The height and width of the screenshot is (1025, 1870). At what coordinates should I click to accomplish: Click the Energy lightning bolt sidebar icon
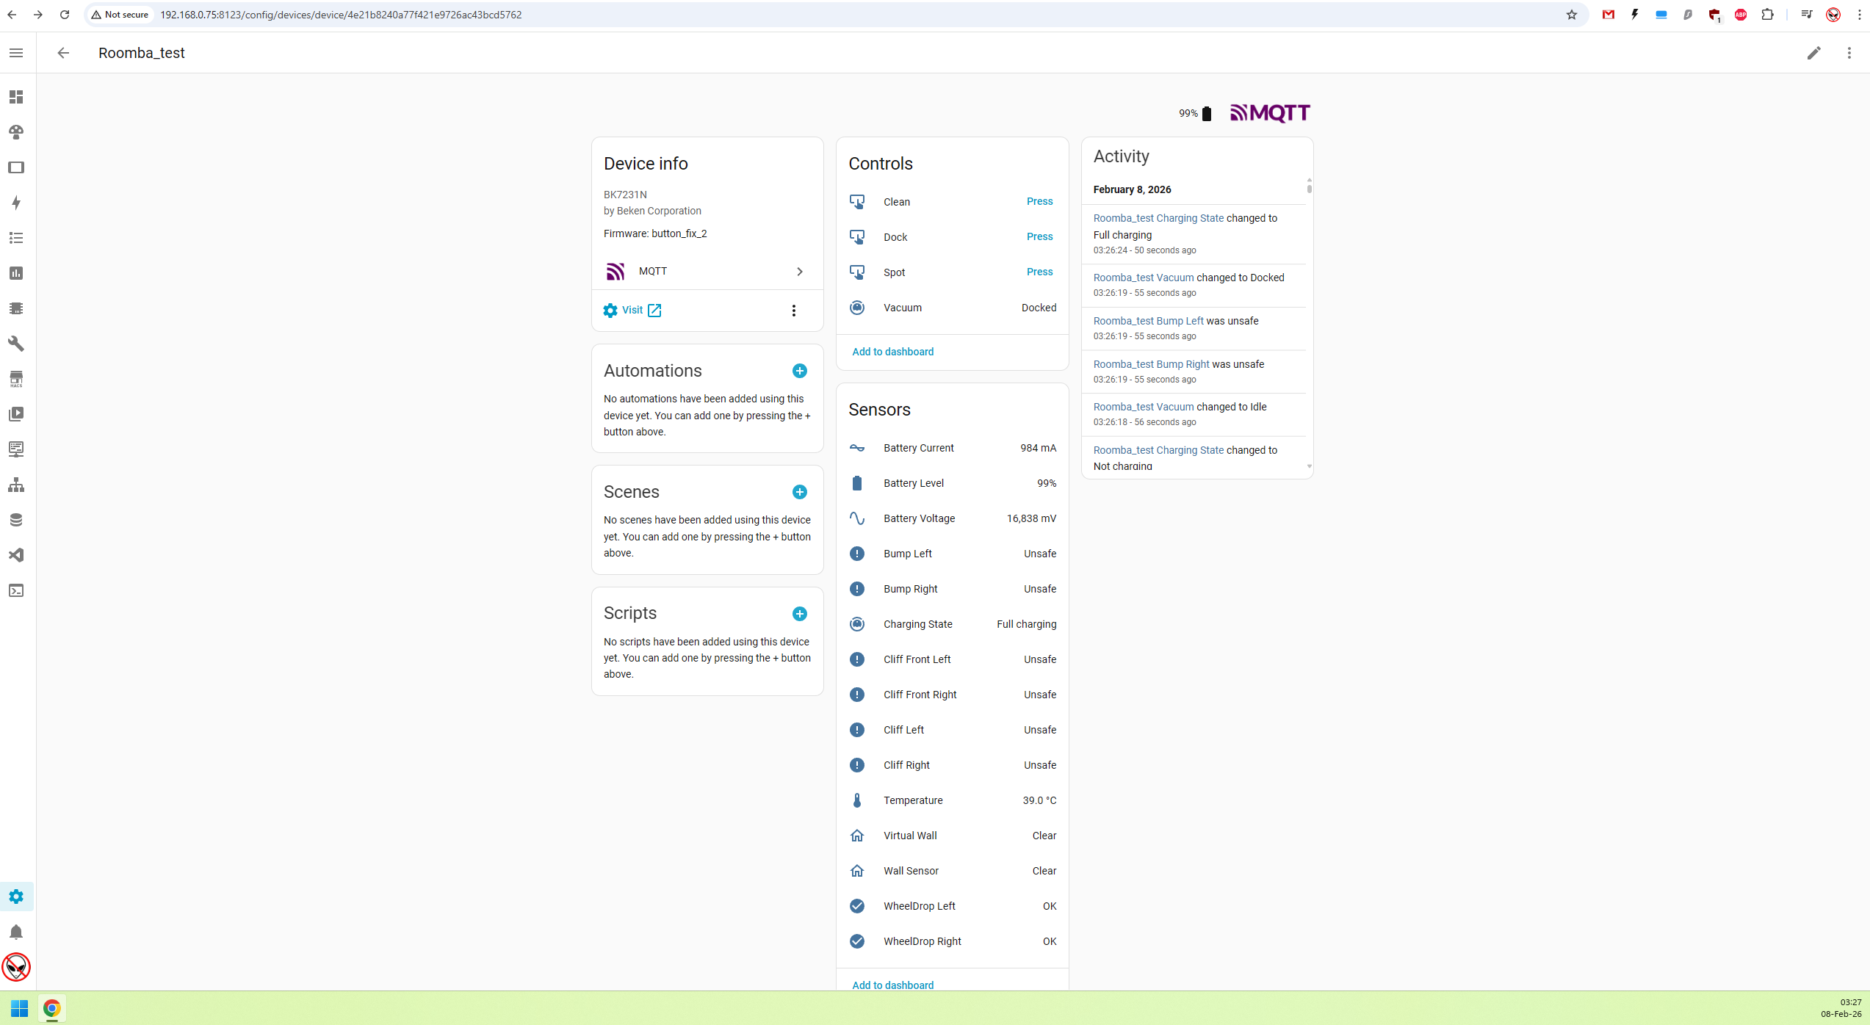(16, 203)
